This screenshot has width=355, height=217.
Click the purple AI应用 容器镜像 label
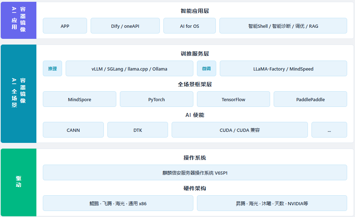pyautogui.click(x=19, y=20)
